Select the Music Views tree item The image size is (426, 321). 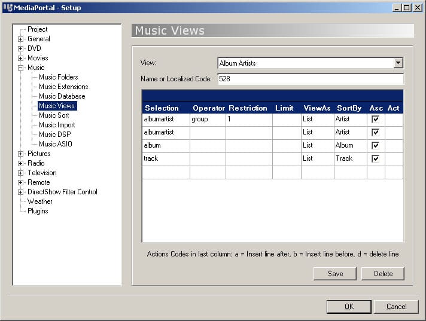(57, 106)
